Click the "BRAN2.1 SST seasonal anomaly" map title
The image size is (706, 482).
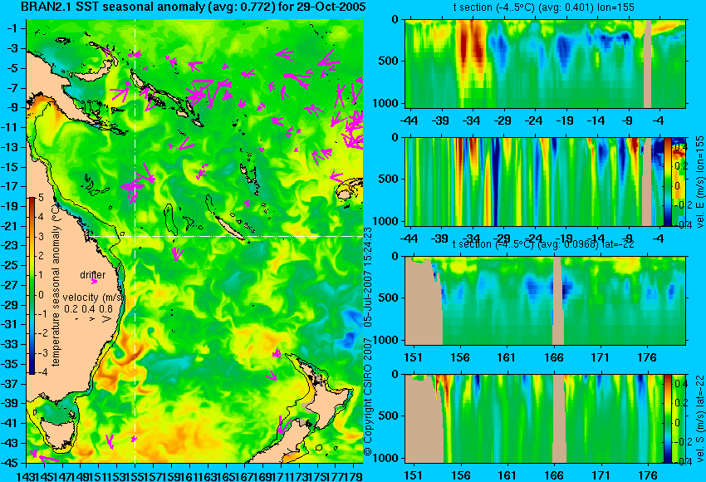tap(194, 7)
